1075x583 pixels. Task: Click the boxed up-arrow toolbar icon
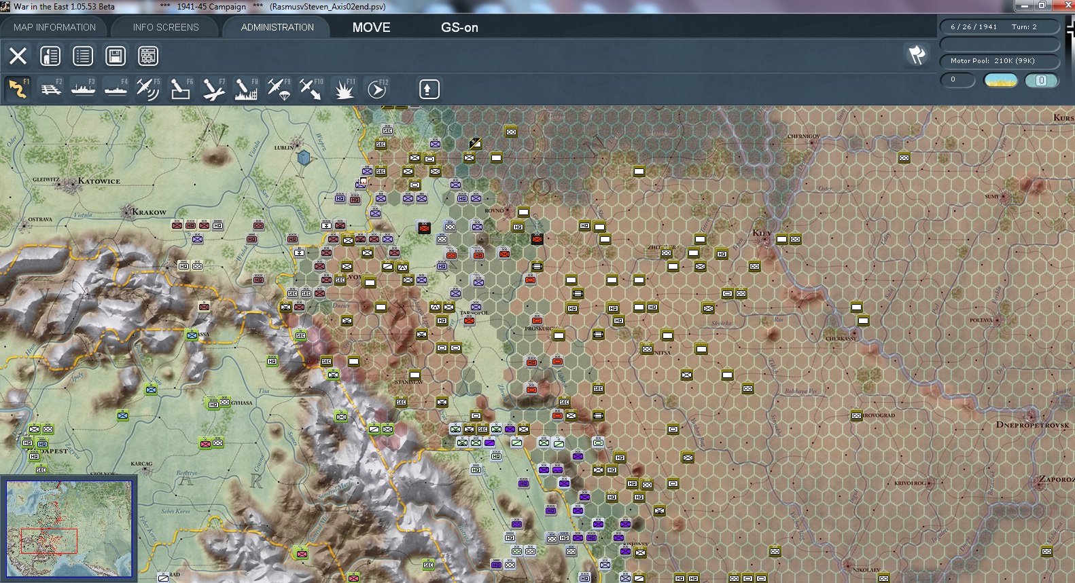click(x=429, y=89)
